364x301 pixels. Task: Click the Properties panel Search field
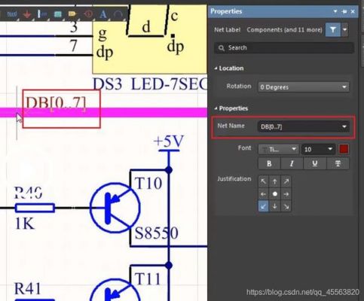[x=284, y=47]
